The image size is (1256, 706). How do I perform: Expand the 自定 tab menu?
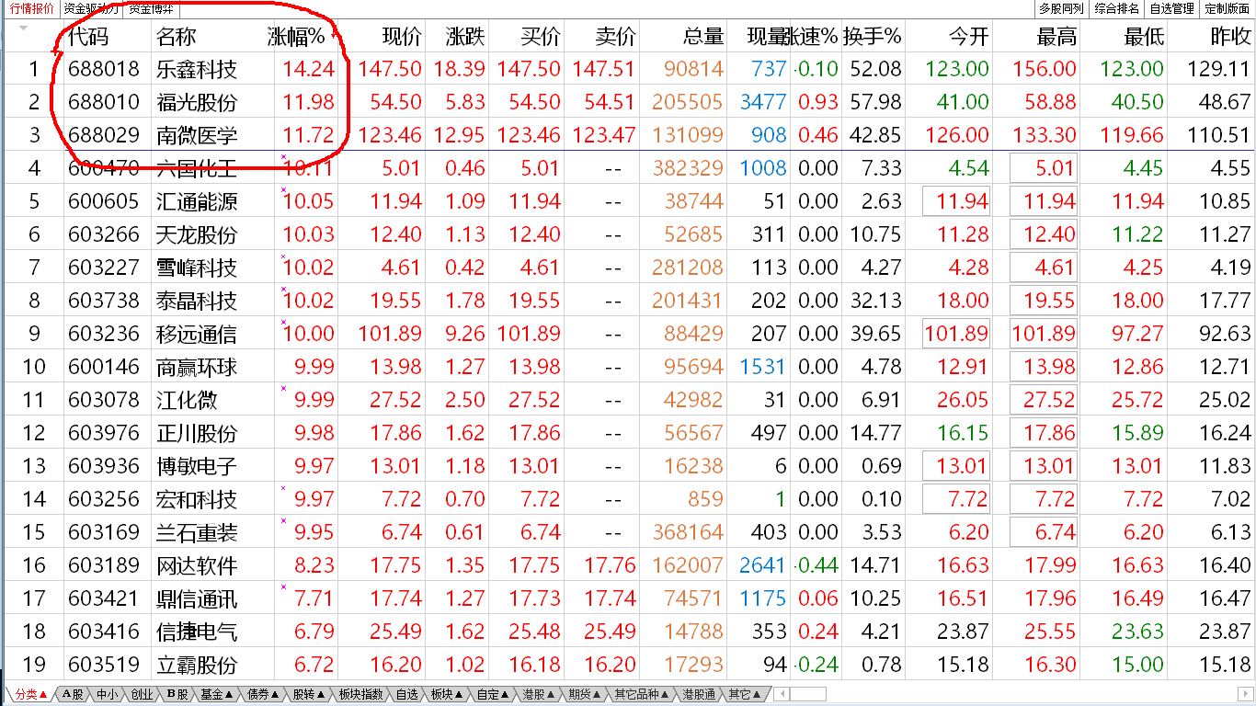[x=493, y=694]
